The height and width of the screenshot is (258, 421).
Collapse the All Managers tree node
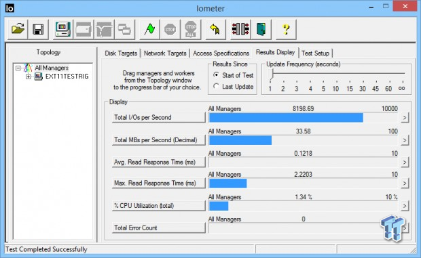pyautogui.click(x=18, y=68)
